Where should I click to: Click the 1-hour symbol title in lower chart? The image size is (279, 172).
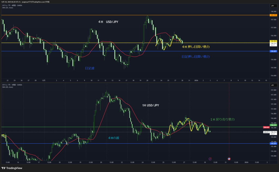pyautogui.click(x=13, y=85)
